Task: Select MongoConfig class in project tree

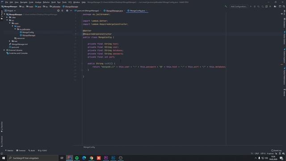Action: click(x=27, y=32)
